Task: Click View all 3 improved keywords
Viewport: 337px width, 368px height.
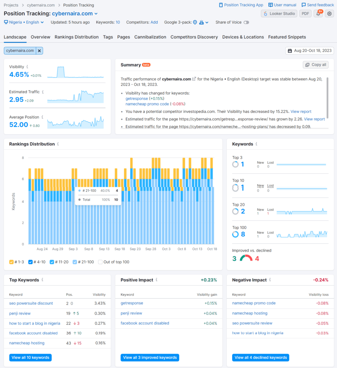Action: (x=150, y=358)
